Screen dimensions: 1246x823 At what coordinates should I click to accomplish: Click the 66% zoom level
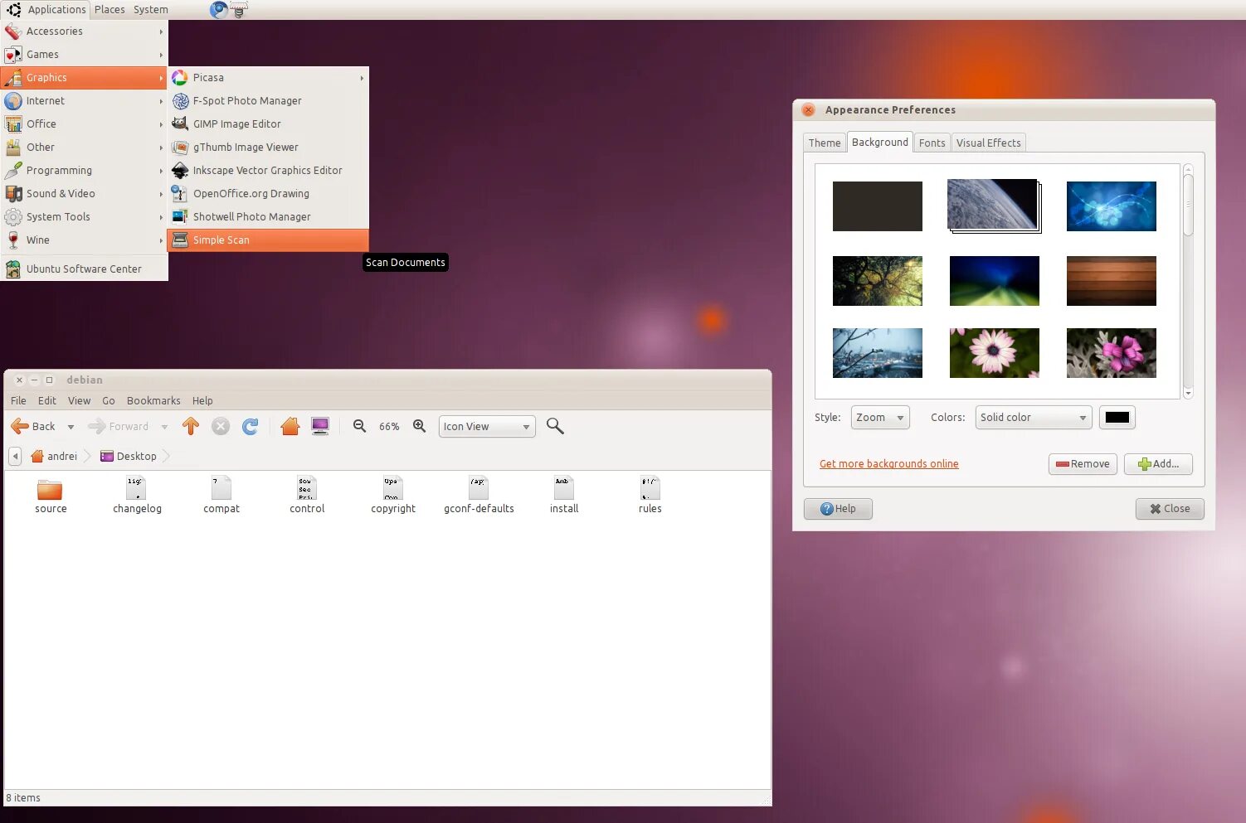[x=389, y=427]
